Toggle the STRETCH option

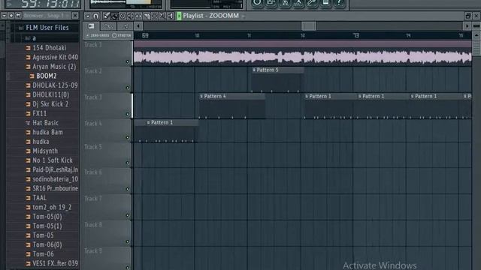[122, 35]
